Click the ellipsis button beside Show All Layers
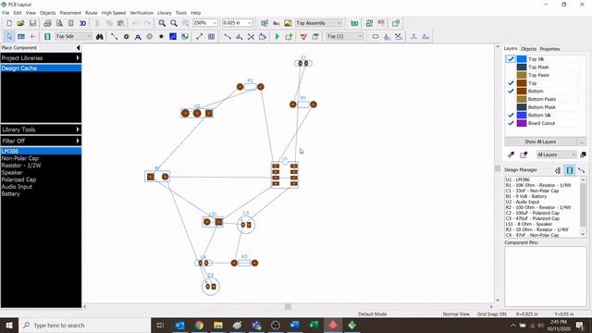The width and height of the screenshot is (592, 333). 582,142
